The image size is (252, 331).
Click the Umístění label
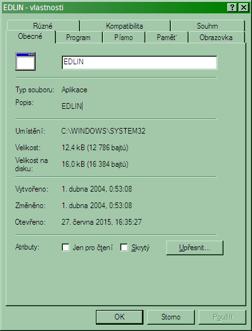point(30,131)
